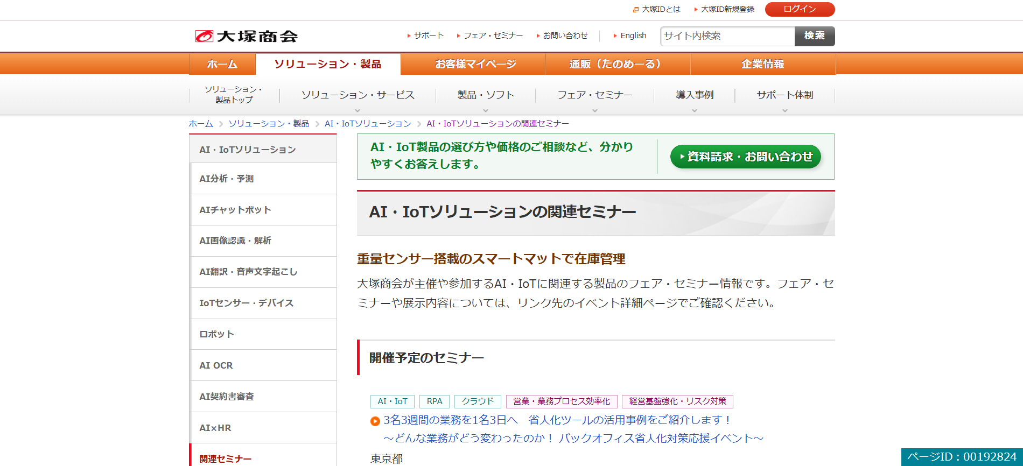The height and width of the screenshot is (466, 1023).
Task: Expand the 製品・ソフト dropdown menu
Action: click(486, 95)
